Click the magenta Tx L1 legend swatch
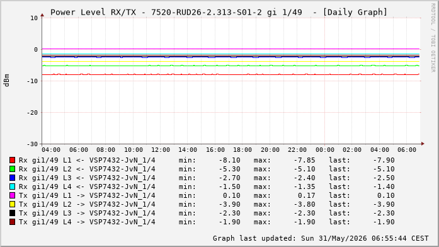 tap(13, 195)
